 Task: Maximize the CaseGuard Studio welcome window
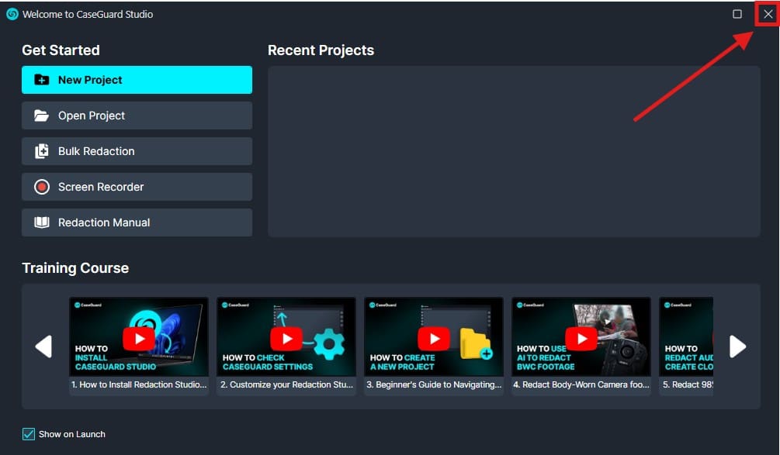(737, 14)
